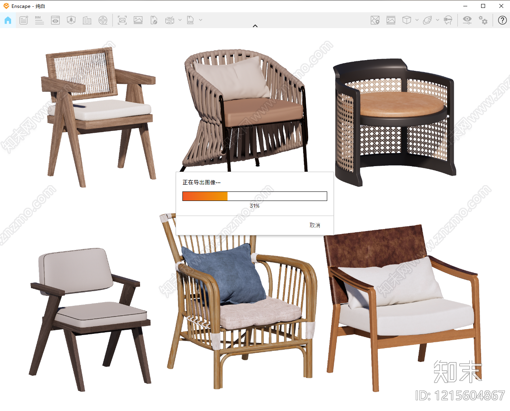This screenshot has height=411, width=510.
Task: Expand the 360 panorama dropdown arrow
Action: point(180,20)
